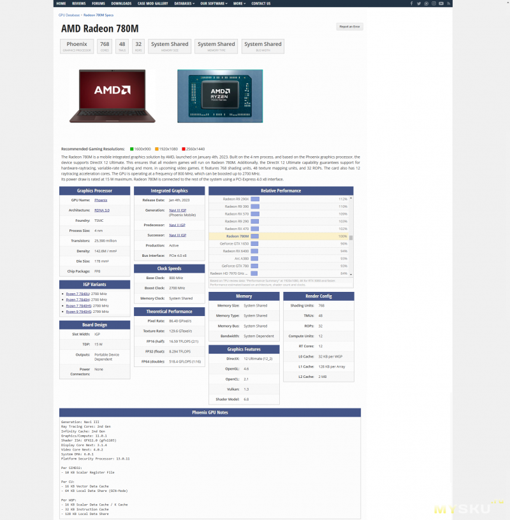
Task: Open the Generation Navi III IGP link
Action: [x=177, y=210]
